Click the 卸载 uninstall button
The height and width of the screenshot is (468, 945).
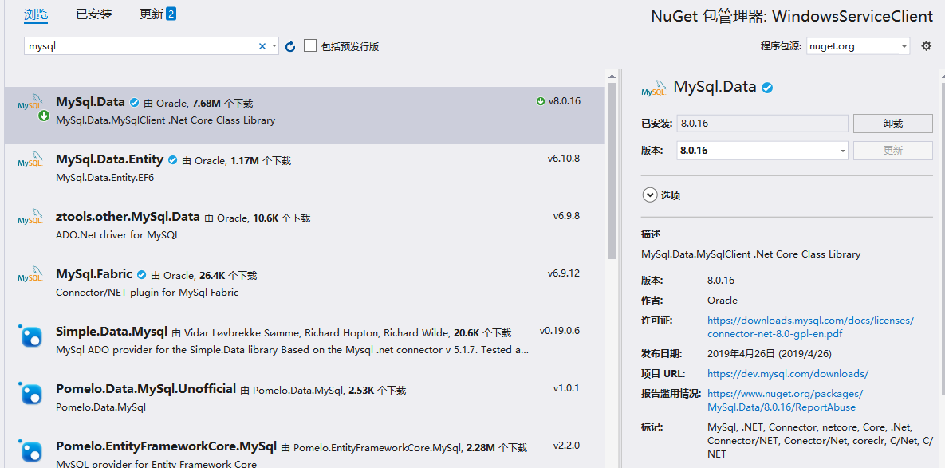coord(892,124)
